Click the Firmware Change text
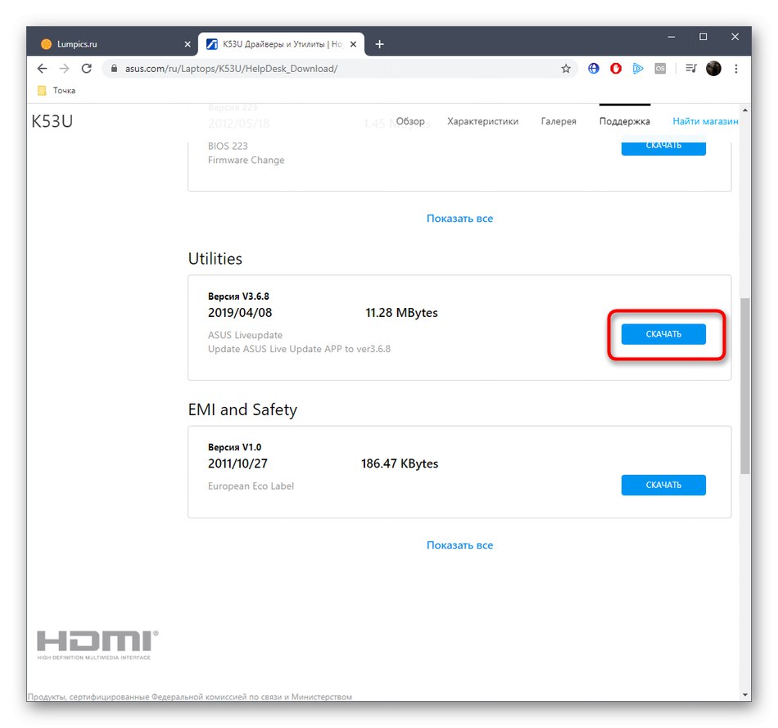 point(247,160)
